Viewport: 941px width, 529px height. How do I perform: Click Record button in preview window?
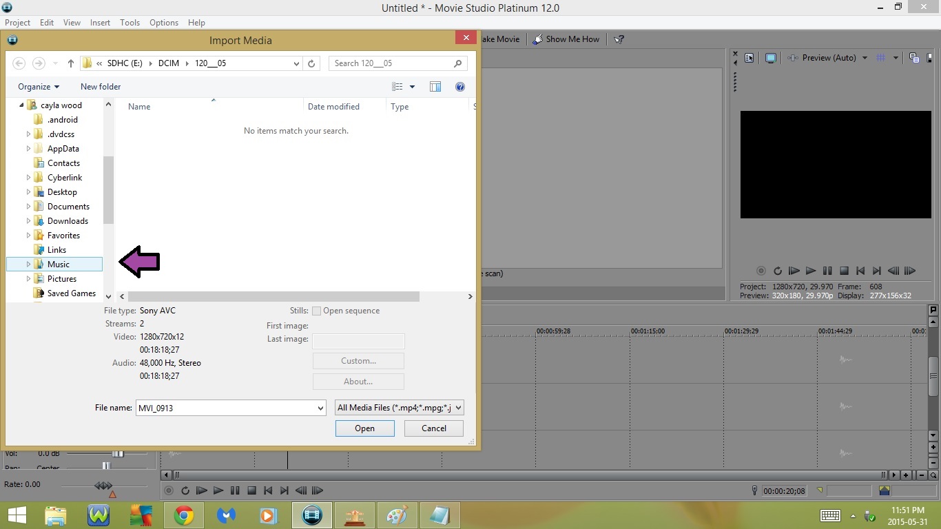pos(761,271)
